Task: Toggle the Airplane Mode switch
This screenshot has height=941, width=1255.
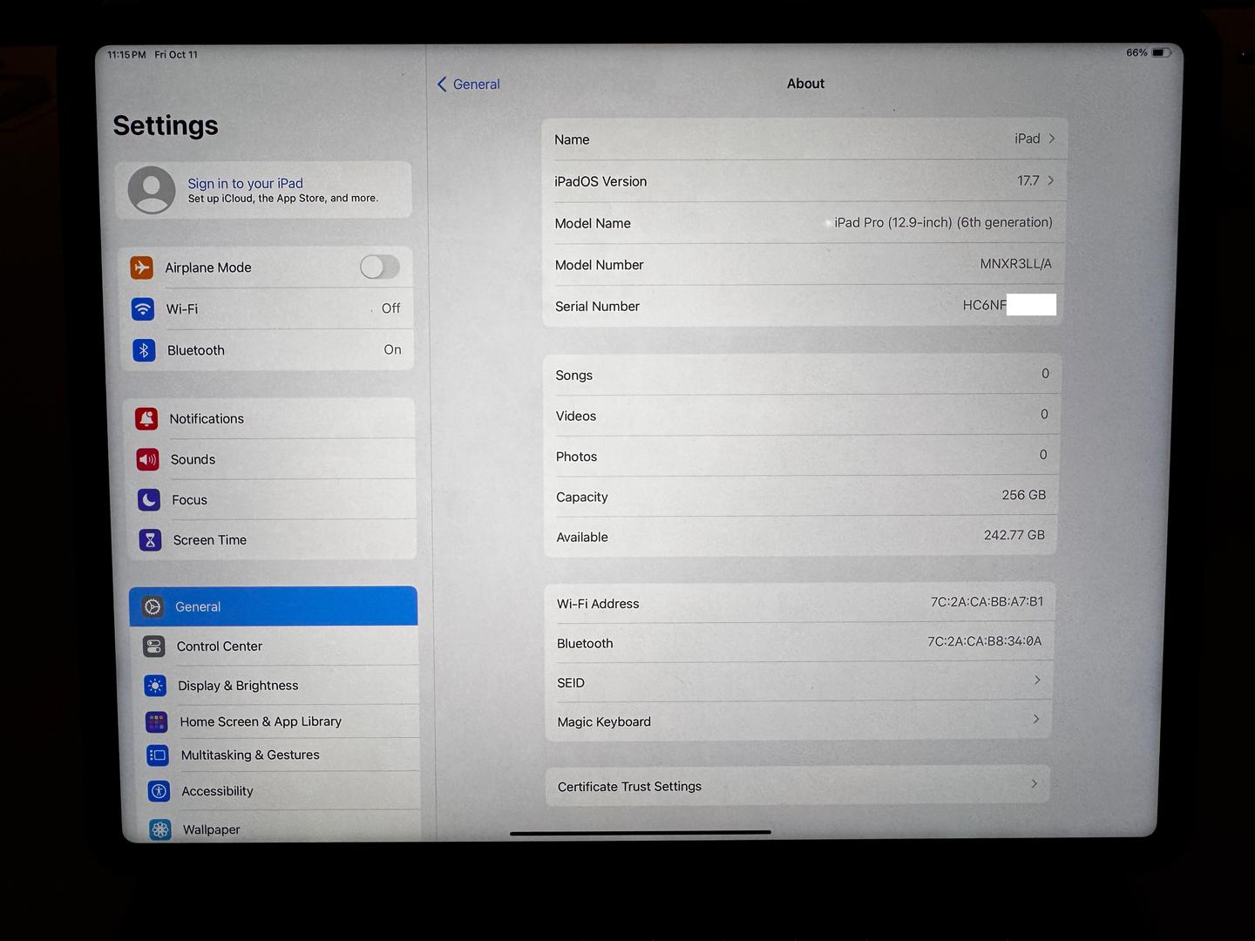Action: pos(379,267)
